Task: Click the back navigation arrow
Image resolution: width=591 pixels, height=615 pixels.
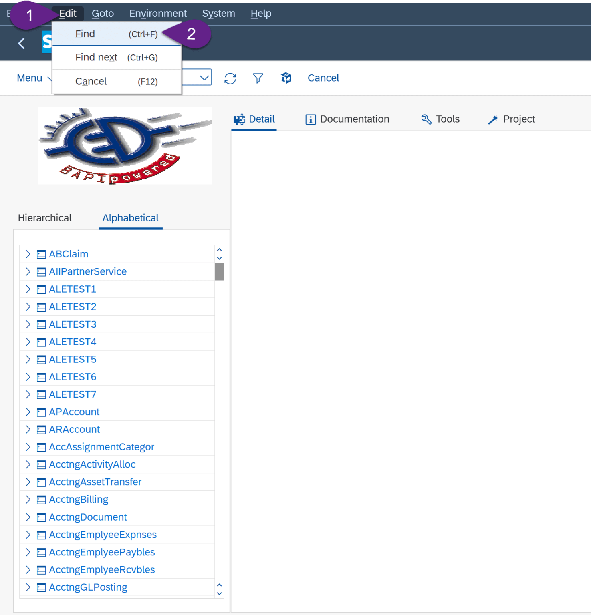Action: (21, 43)
